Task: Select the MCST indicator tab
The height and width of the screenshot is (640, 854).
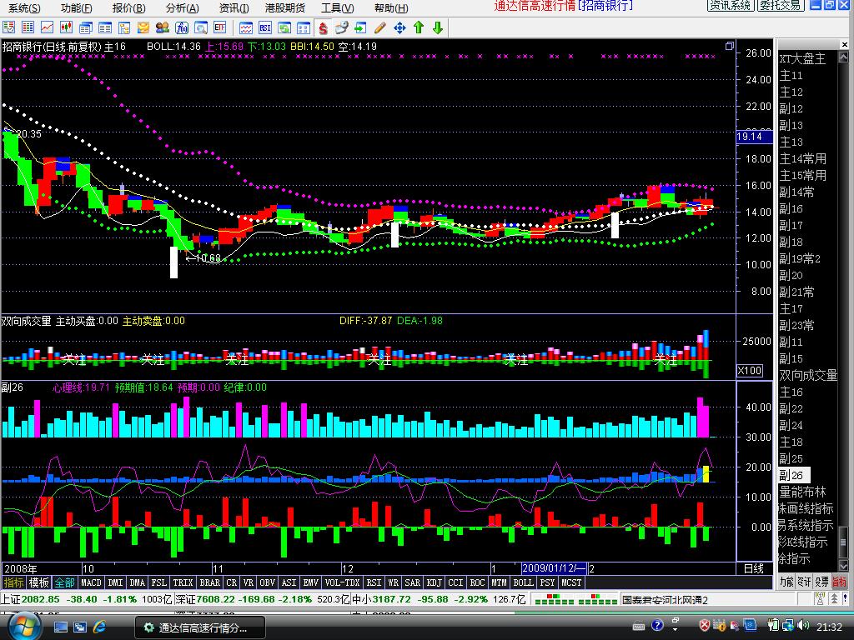Action: (571, 582)
